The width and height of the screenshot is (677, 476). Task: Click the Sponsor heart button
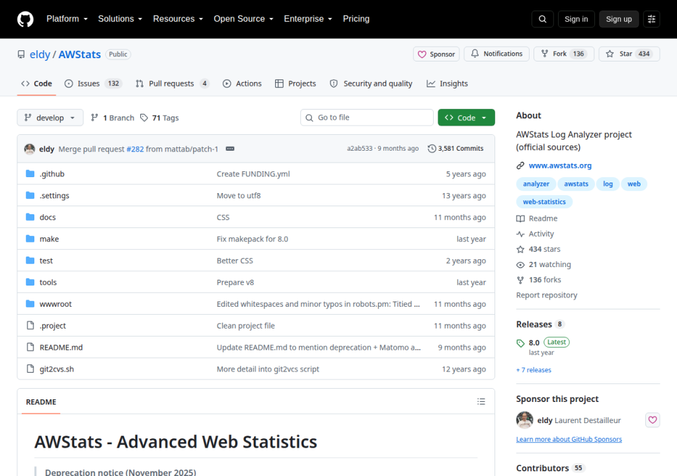pyautogui.click(x=436, y=54)
